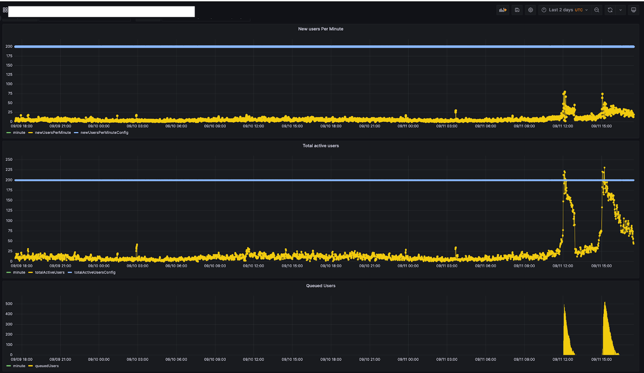
Task: Expand the refresh interval dropdown arrow
Action: [621, 10]
